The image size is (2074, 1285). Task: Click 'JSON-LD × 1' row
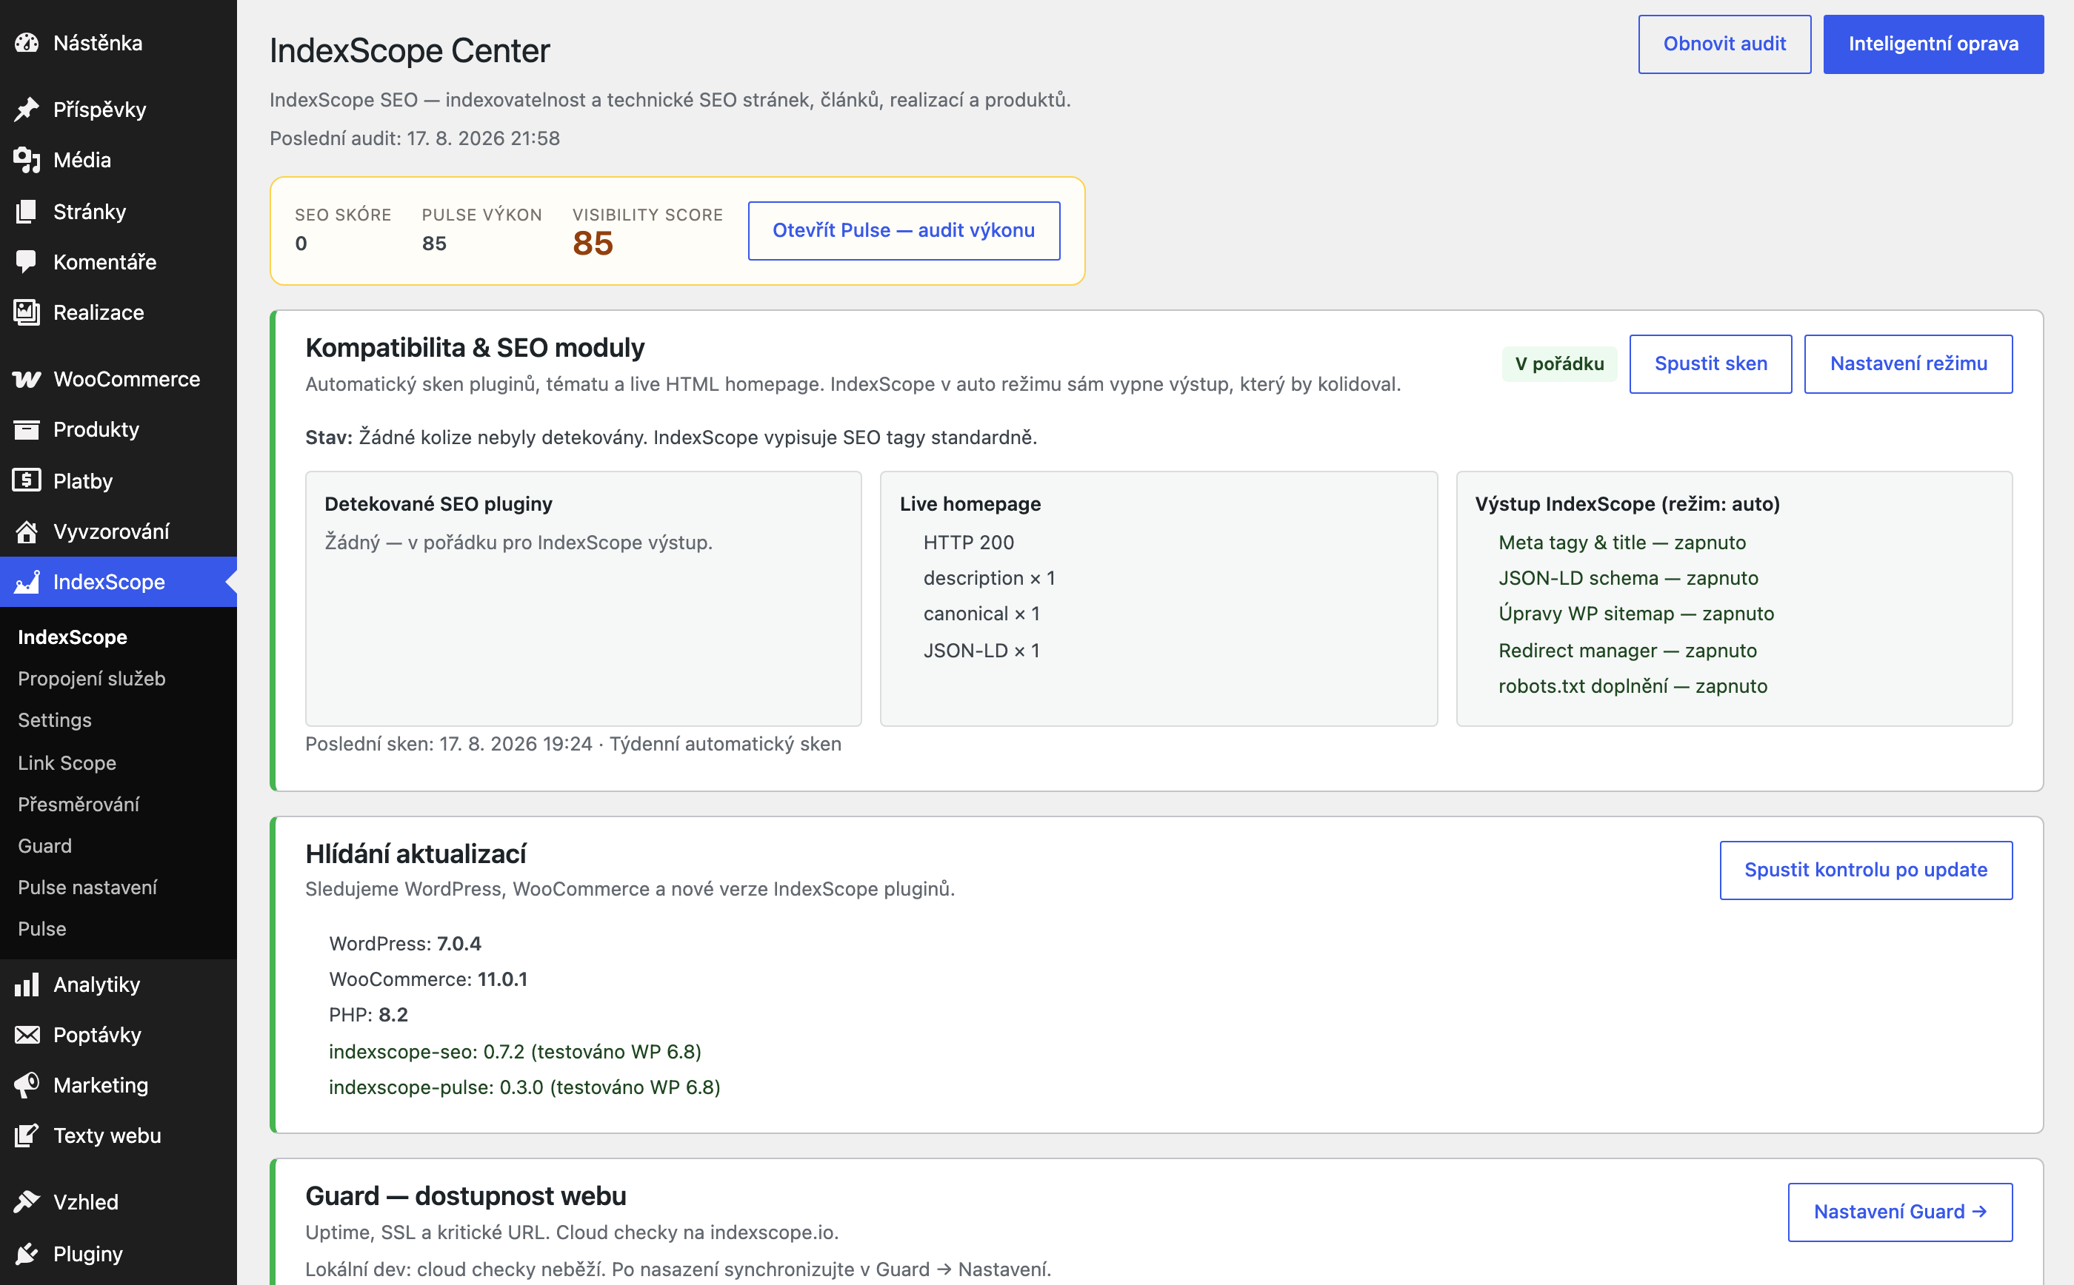point(981,650)
